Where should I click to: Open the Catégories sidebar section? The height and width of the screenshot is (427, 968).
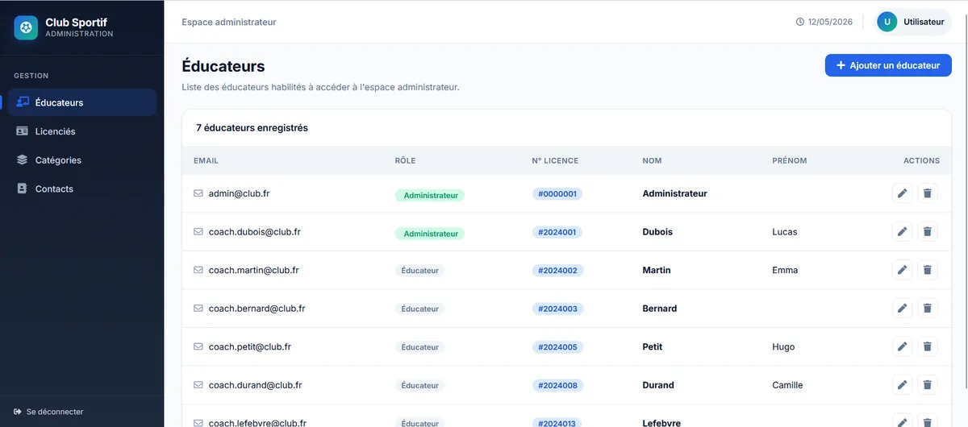(x=82, y=160)
